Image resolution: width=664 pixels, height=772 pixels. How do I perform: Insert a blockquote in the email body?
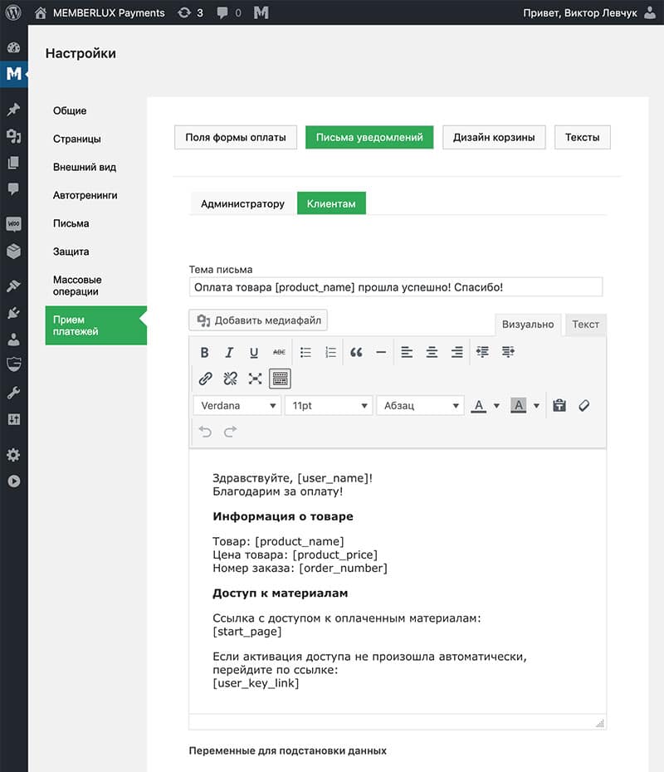point(356,353)
